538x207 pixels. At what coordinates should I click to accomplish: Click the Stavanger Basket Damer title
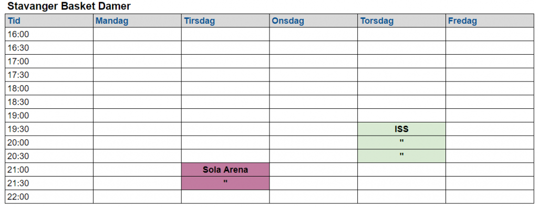(69, 6)
